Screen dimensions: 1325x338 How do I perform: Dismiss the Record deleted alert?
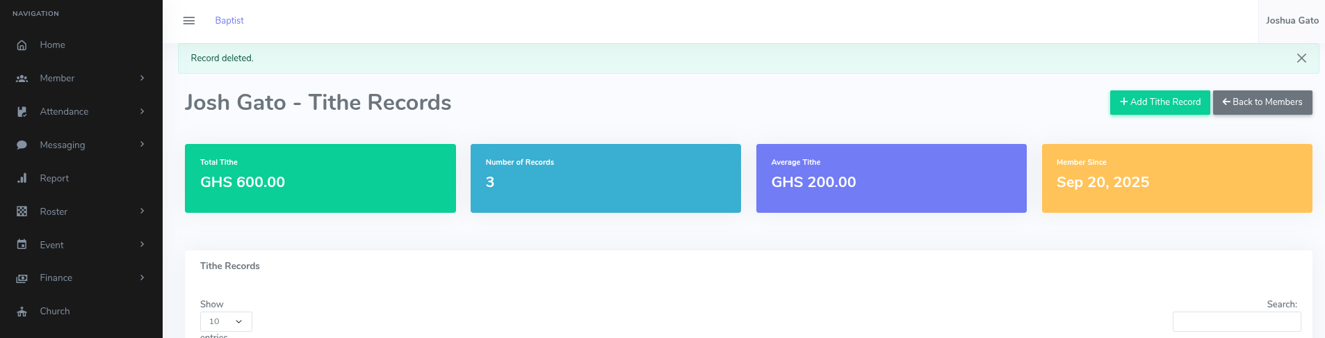(1301, 58)
